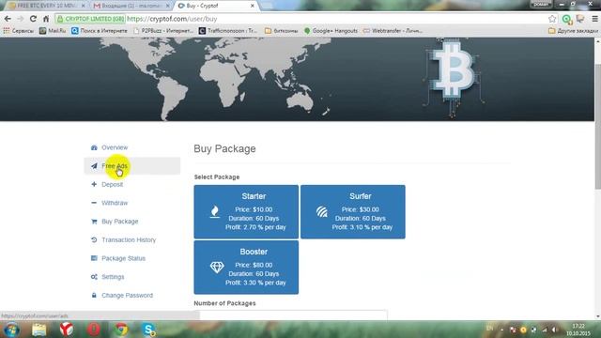The height and width of the screenshot is (338, 601).
Task: Click the system tray volume icon
Action: pyautogui.click(x=554, y=330)
